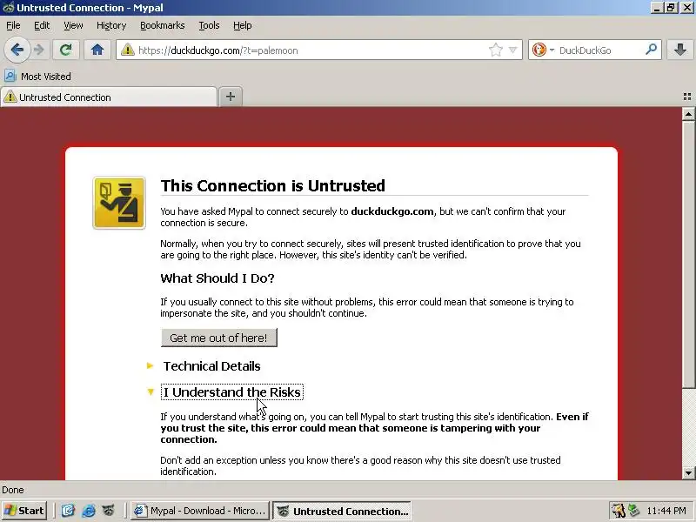Open the DuckDuckGo search engine selector
696x522 pixels.
543,50
